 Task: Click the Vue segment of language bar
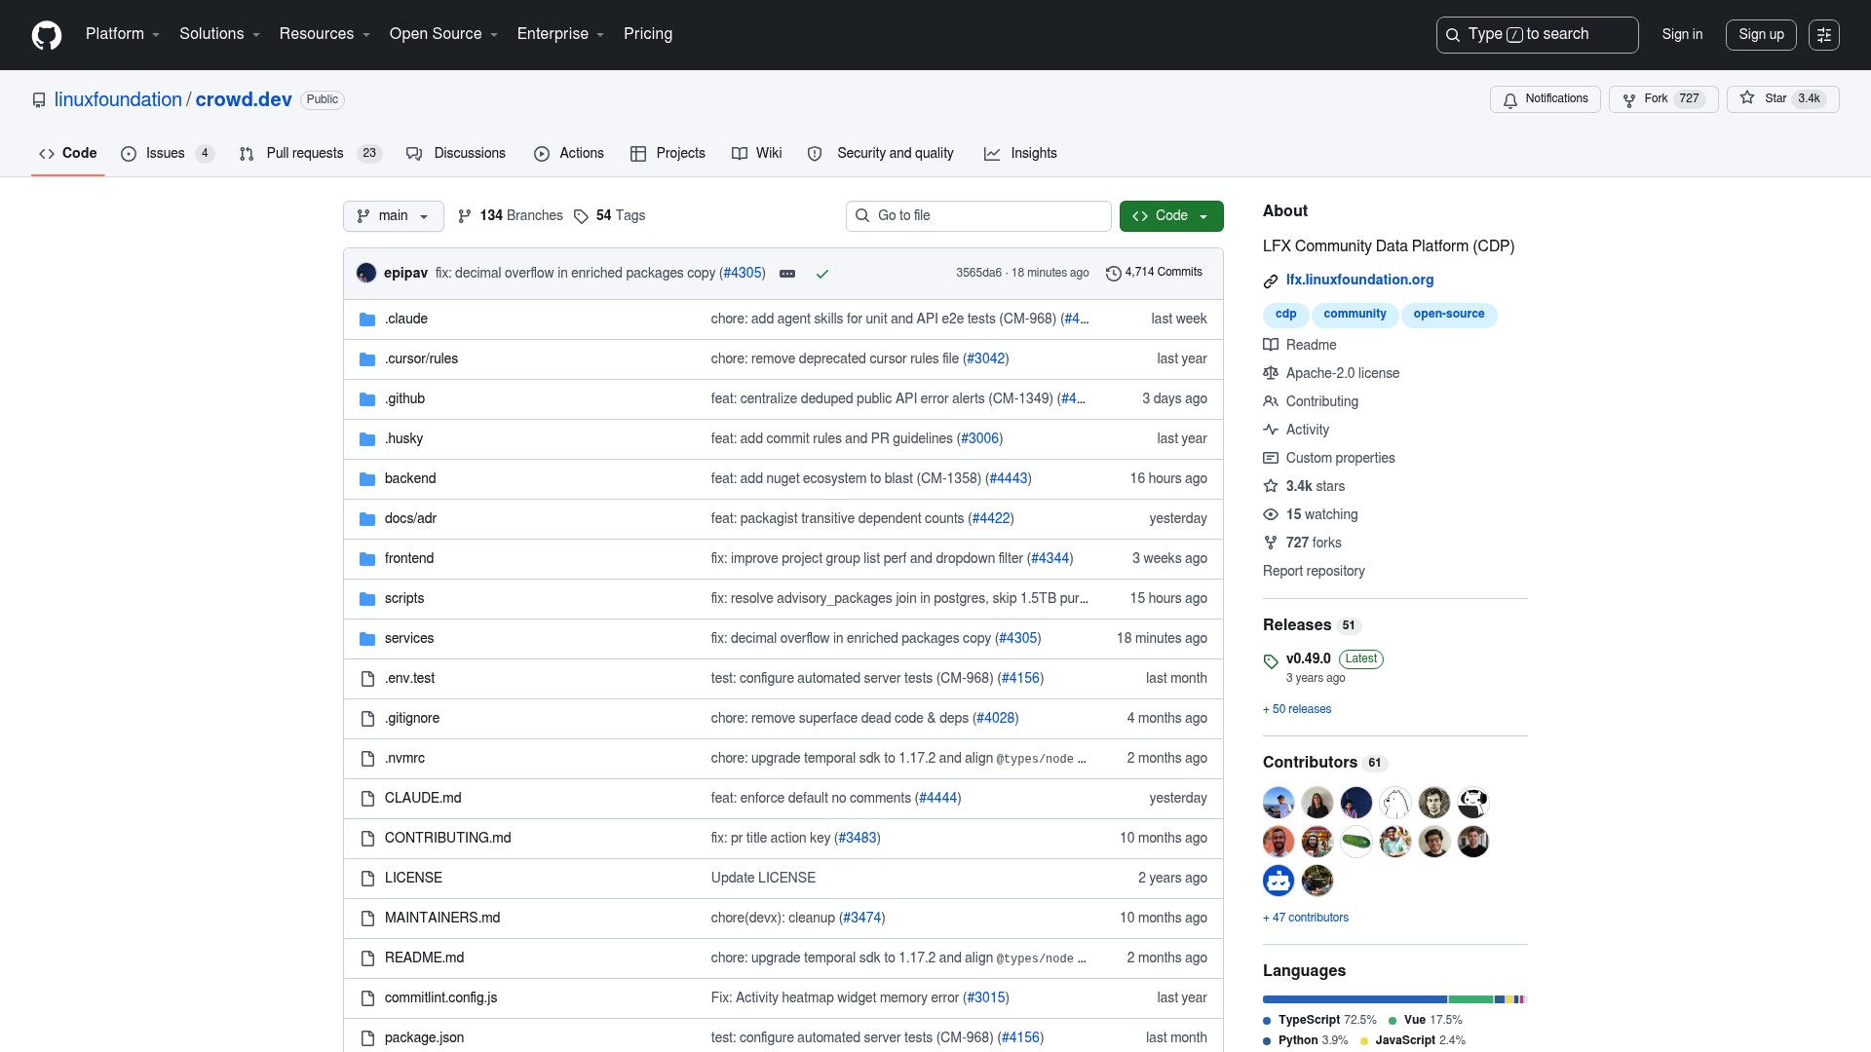click(1470, 999)
